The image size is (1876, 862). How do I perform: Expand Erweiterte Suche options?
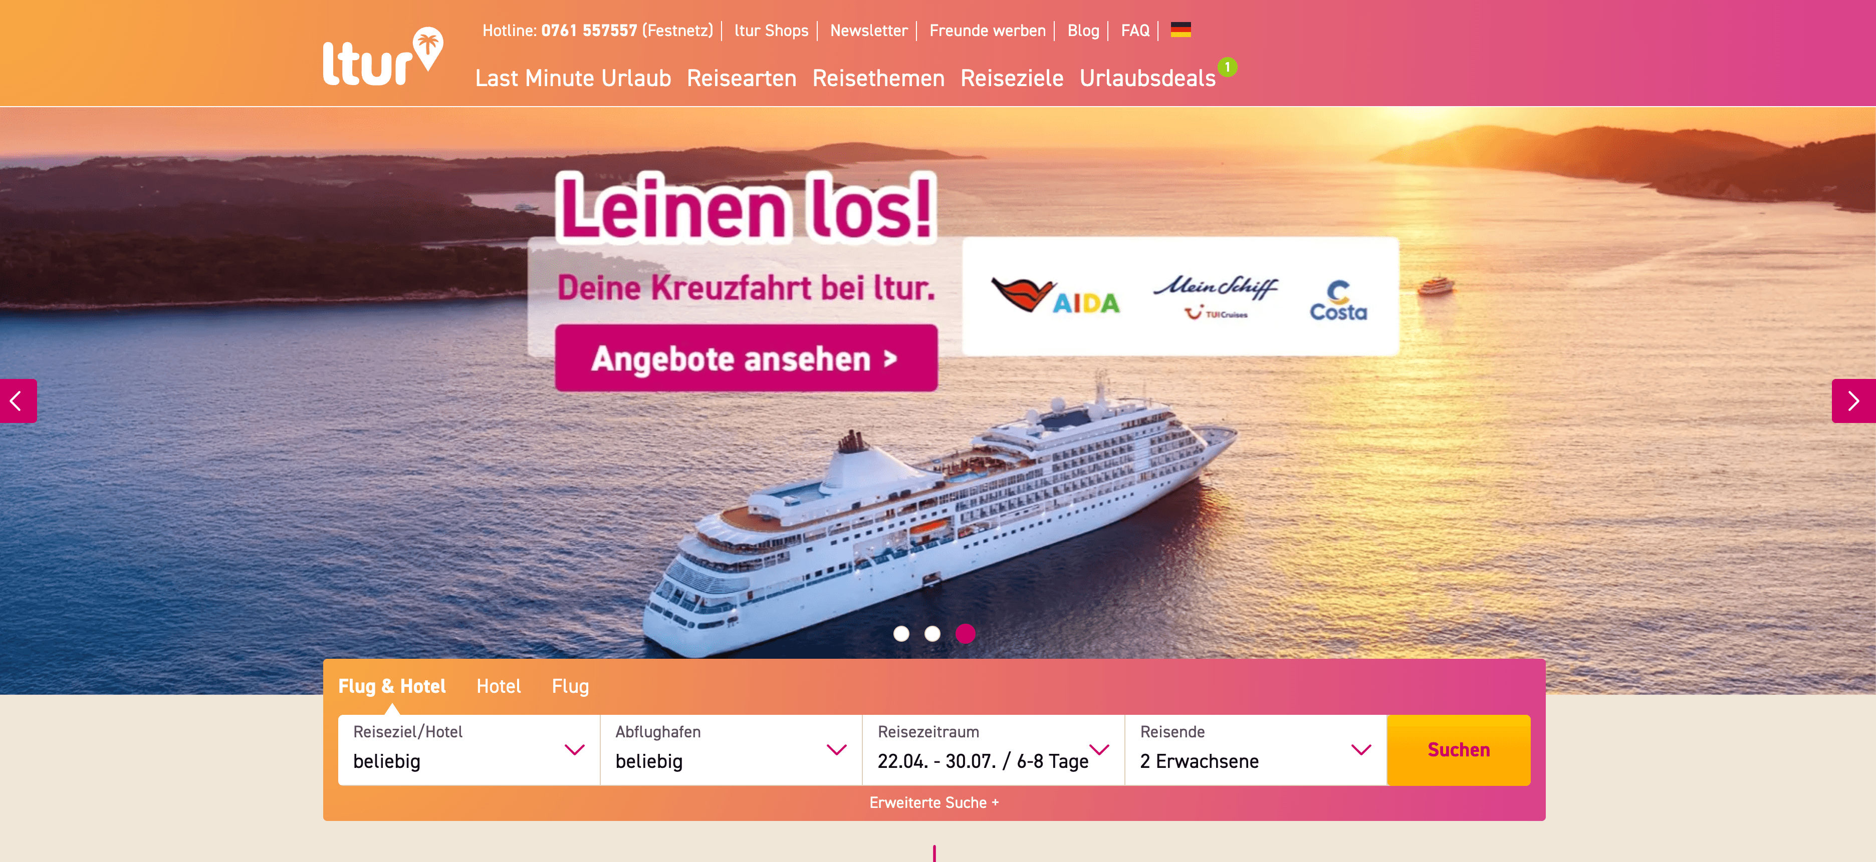[933, 802]
